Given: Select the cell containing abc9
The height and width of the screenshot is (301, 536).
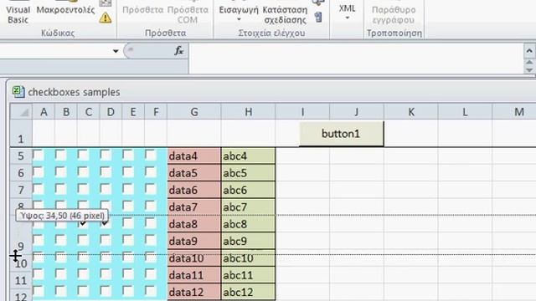Looking at the screenshot, I should pos(248,241).
